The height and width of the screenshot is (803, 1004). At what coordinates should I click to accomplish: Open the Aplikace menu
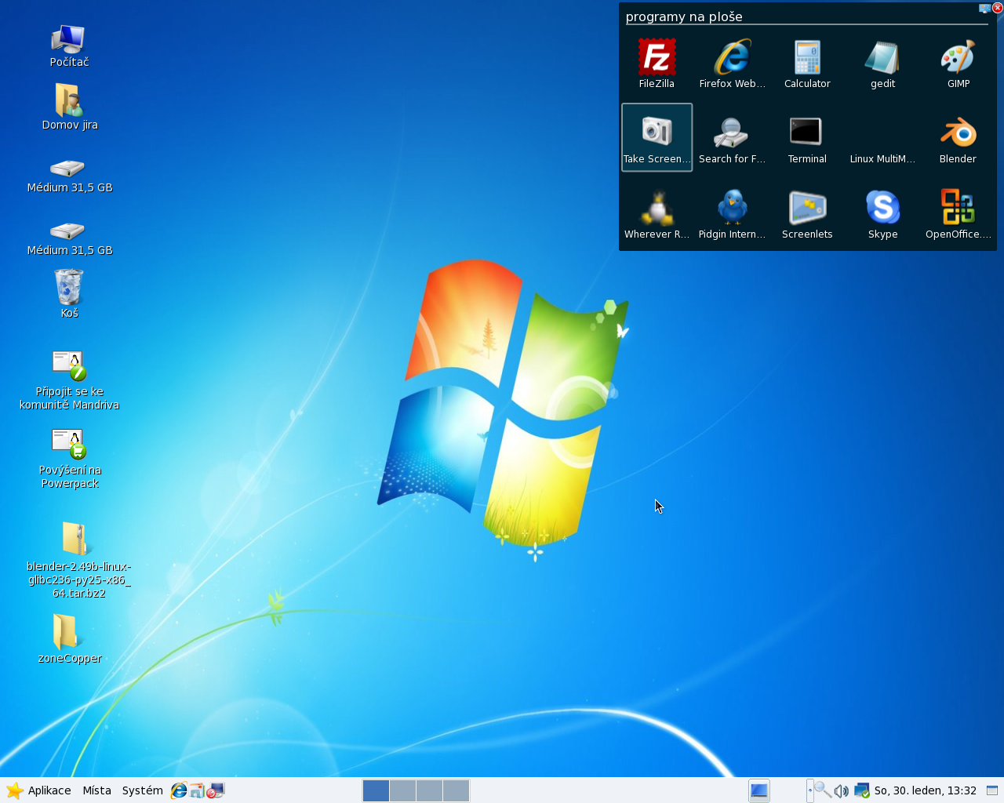pyautogui.click(x=39, y=790)
